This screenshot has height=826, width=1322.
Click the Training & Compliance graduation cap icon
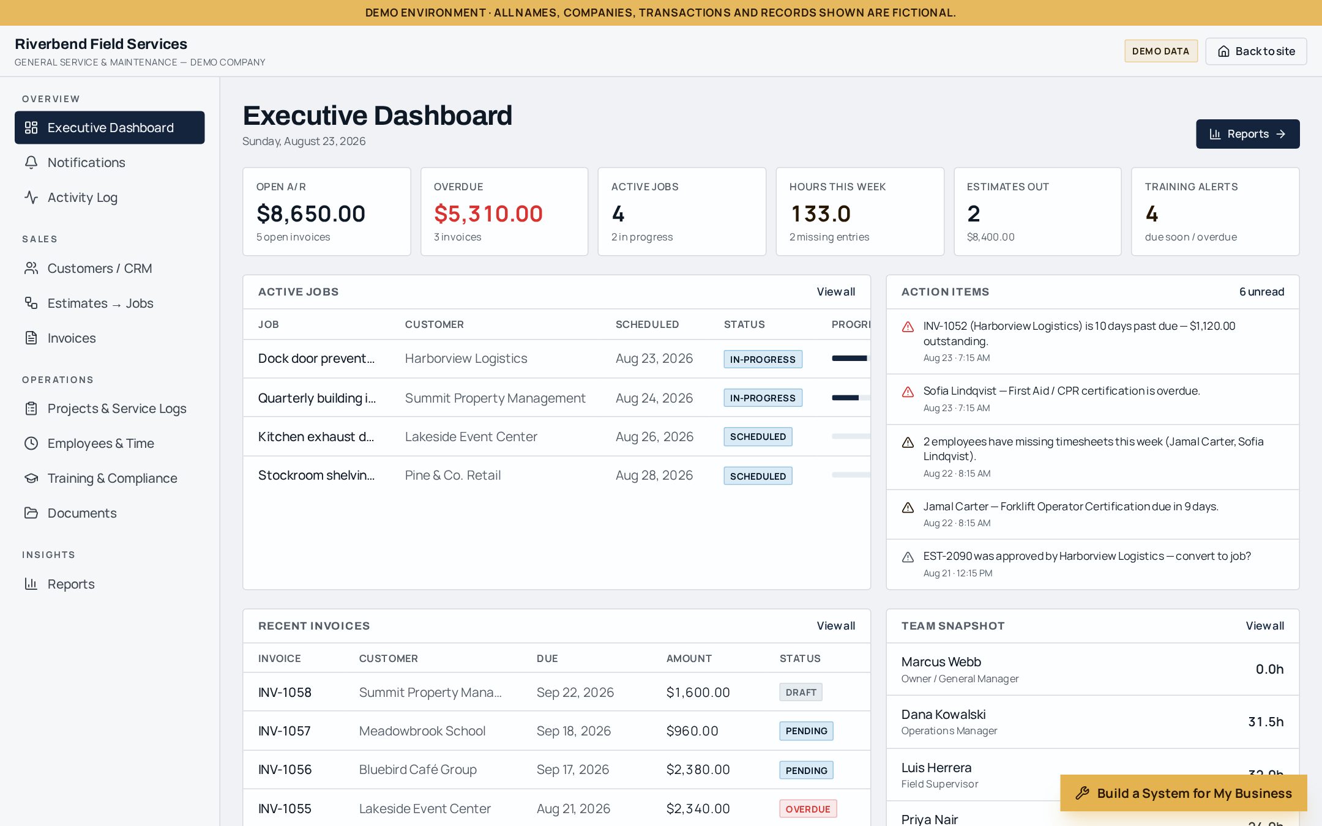tap(31, 478)
